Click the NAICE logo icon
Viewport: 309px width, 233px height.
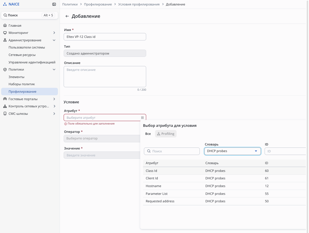point(5,4)
